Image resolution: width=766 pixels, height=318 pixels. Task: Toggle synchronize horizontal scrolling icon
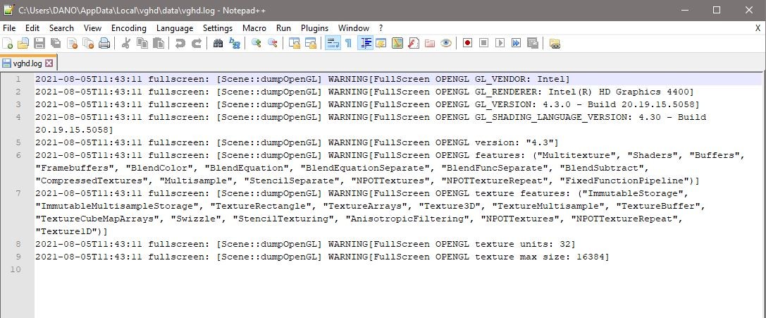(x=311, y=44)
